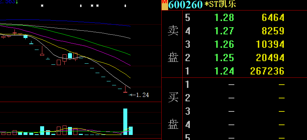Click the sell-2 price 1.25
This screenshot has width=307, height=140.
pyautogui.click(x=224, y=58)
